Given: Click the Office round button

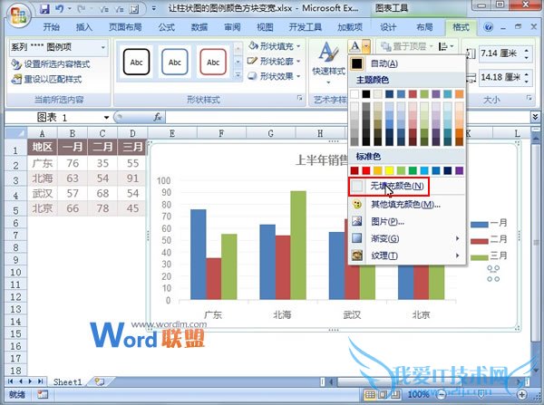Looking at the screenshot, I should (x=19, y=15).
